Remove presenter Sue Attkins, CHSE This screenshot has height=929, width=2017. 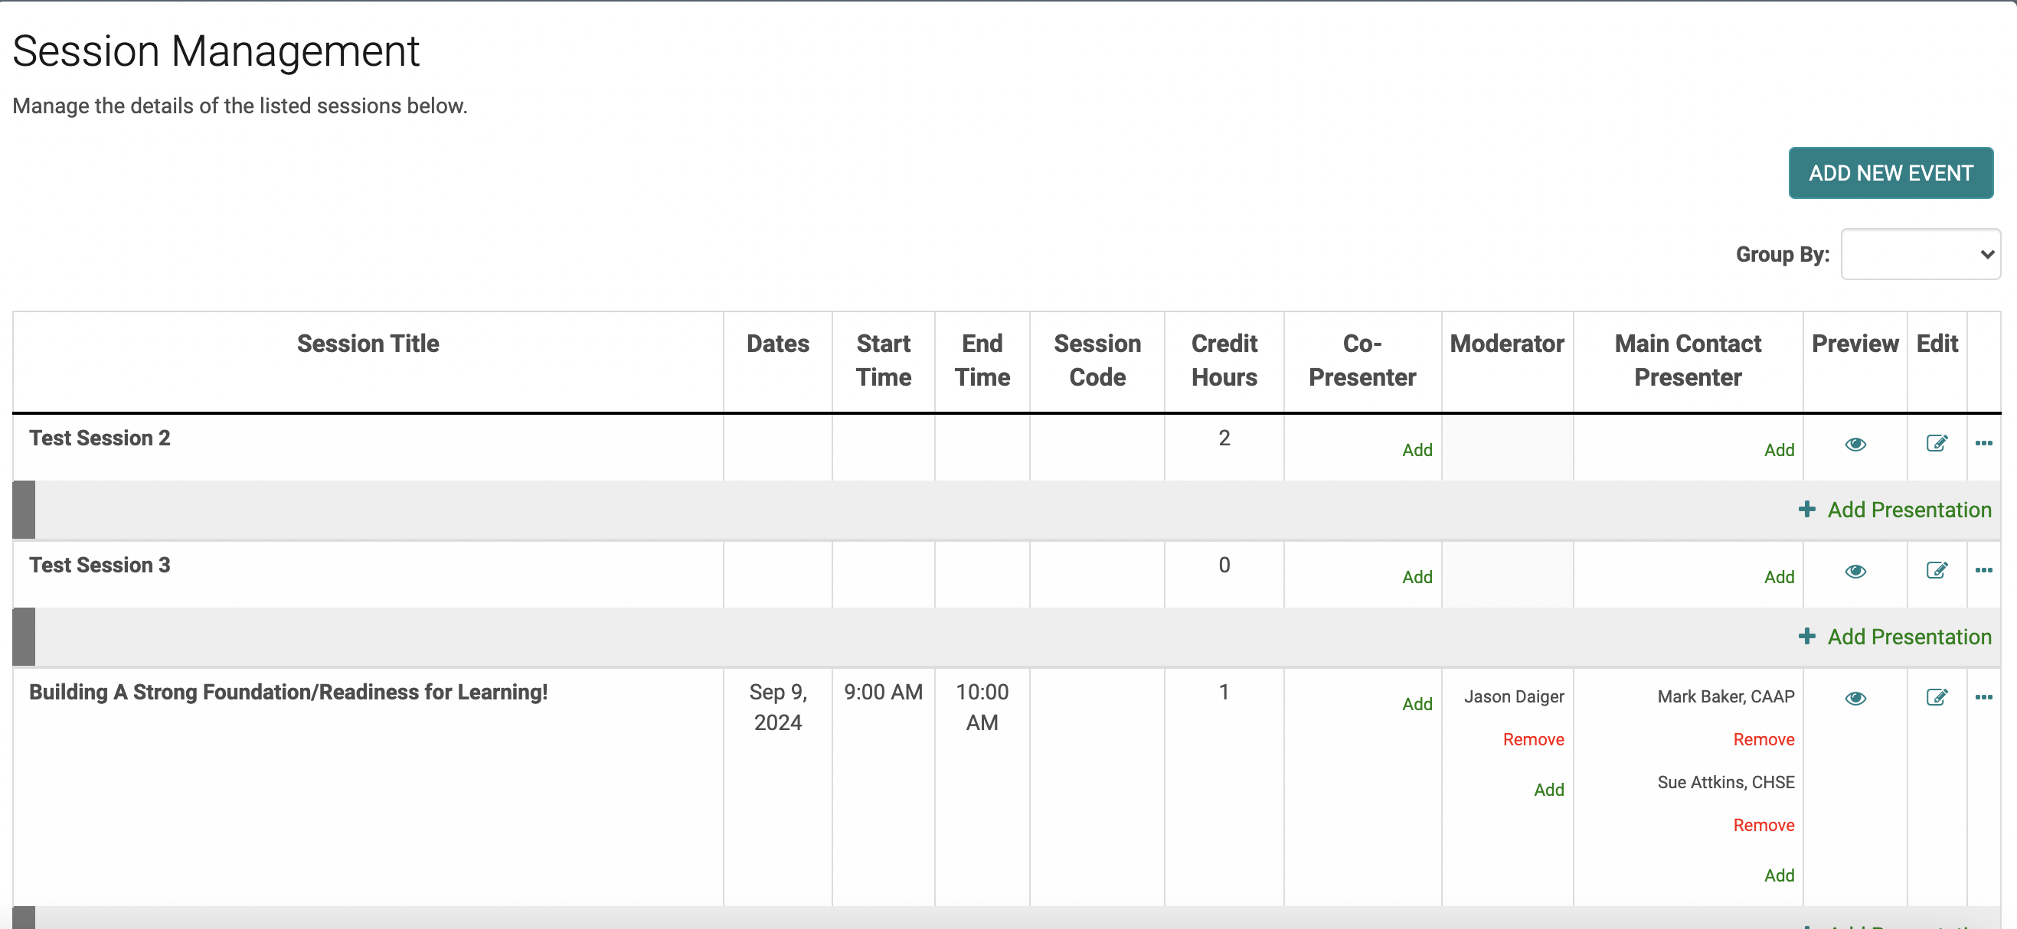coord(1763,825)
